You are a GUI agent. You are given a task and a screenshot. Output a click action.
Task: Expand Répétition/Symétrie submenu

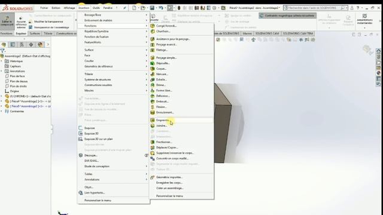point(114,31)
